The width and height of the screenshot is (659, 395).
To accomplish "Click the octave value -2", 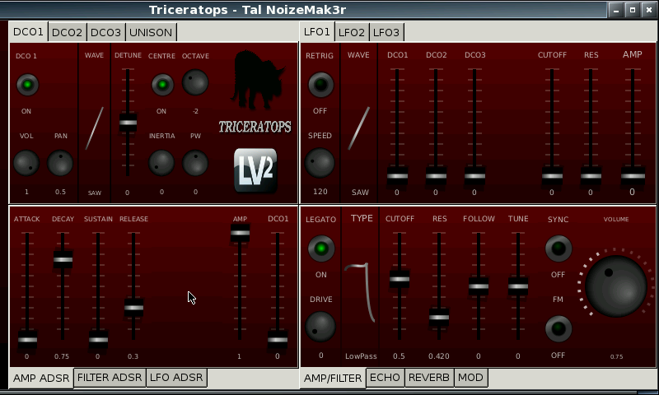I will coord(195,111).
